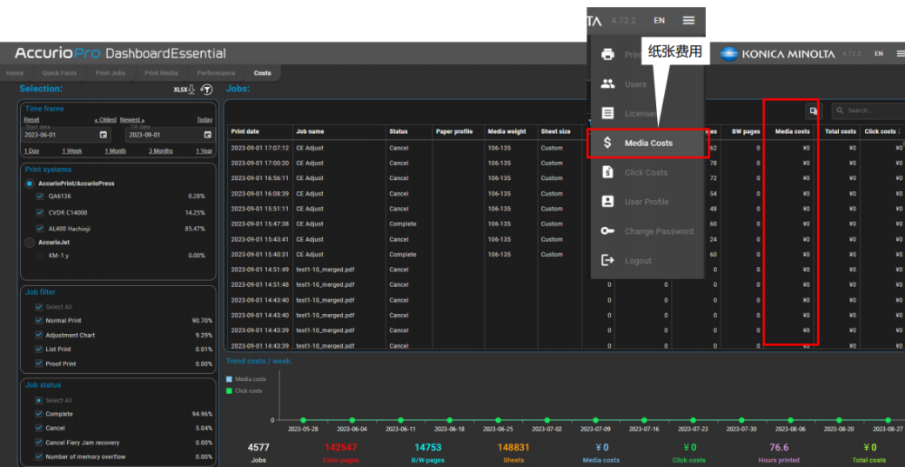The image size is (905, 467).
Task: Click the chart point for 2023-06-04
Action: click(x=352, y=420)
